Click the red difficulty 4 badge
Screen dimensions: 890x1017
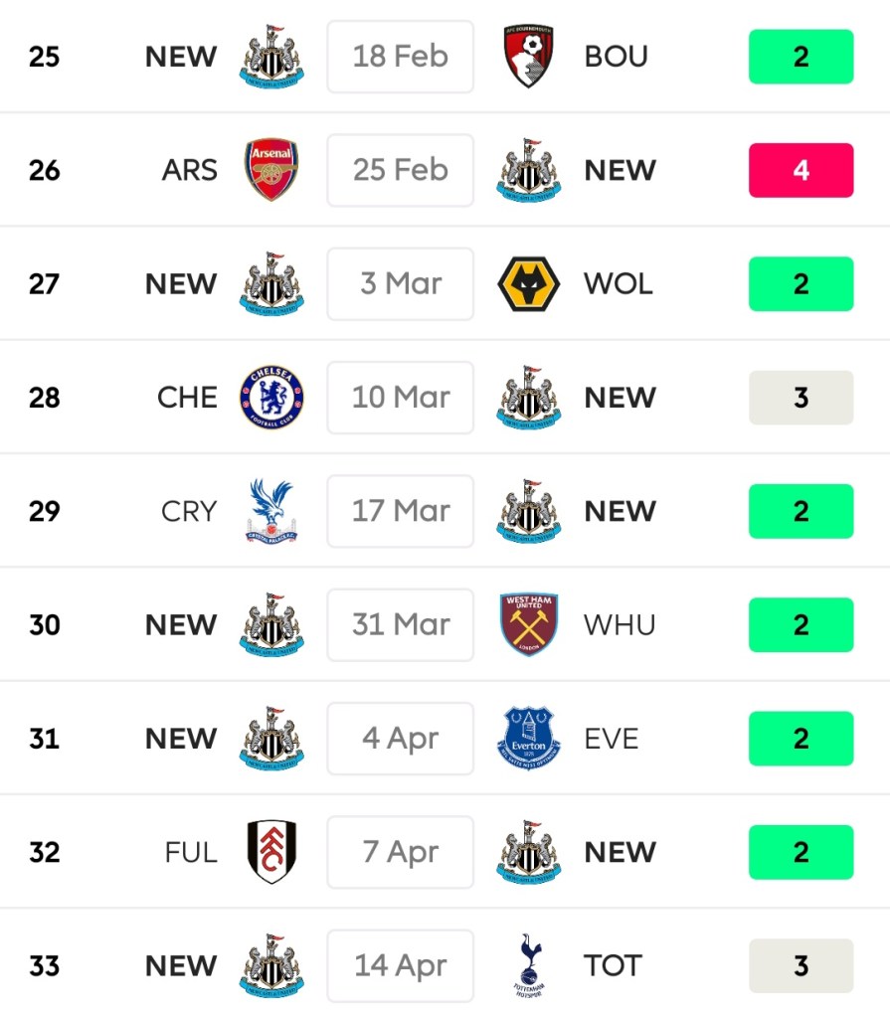click(801, 170)
